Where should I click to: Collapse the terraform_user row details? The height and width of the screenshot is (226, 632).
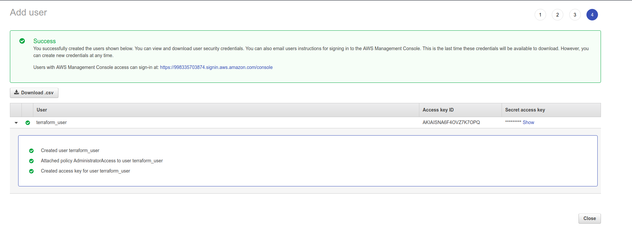[x=16, y=123]
